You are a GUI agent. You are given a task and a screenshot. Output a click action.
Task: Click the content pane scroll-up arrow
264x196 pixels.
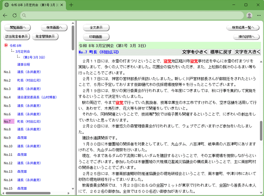point(261,62)
